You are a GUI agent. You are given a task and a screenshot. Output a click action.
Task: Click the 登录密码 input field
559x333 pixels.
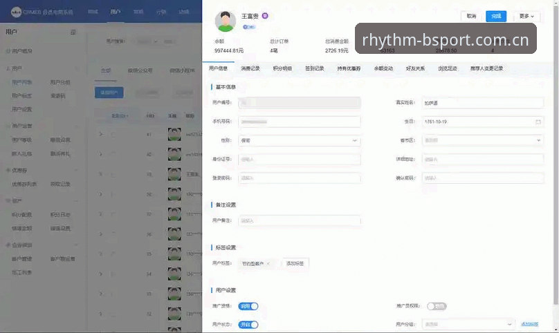point(300,178)
